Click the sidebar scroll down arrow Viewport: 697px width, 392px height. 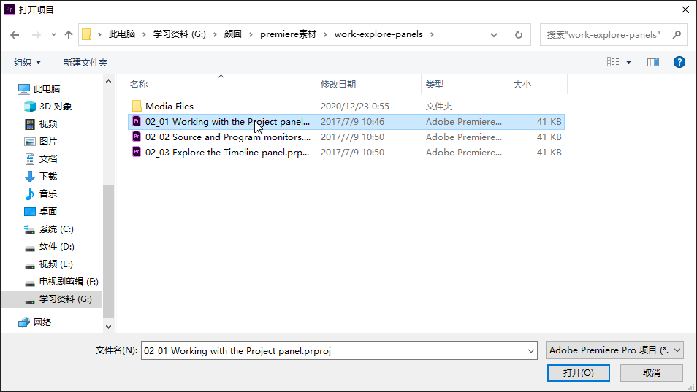pos(108,327)
